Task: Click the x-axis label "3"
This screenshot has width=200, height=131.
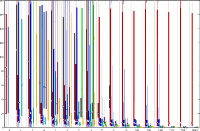Action: click(9, 130)
